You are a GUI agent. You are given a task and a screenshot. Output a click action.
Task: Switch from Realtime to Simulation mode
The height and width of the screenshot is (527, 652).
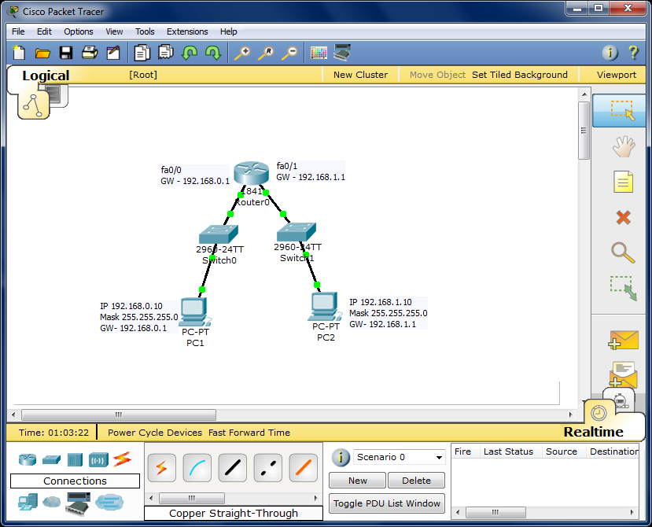(620, 400)
